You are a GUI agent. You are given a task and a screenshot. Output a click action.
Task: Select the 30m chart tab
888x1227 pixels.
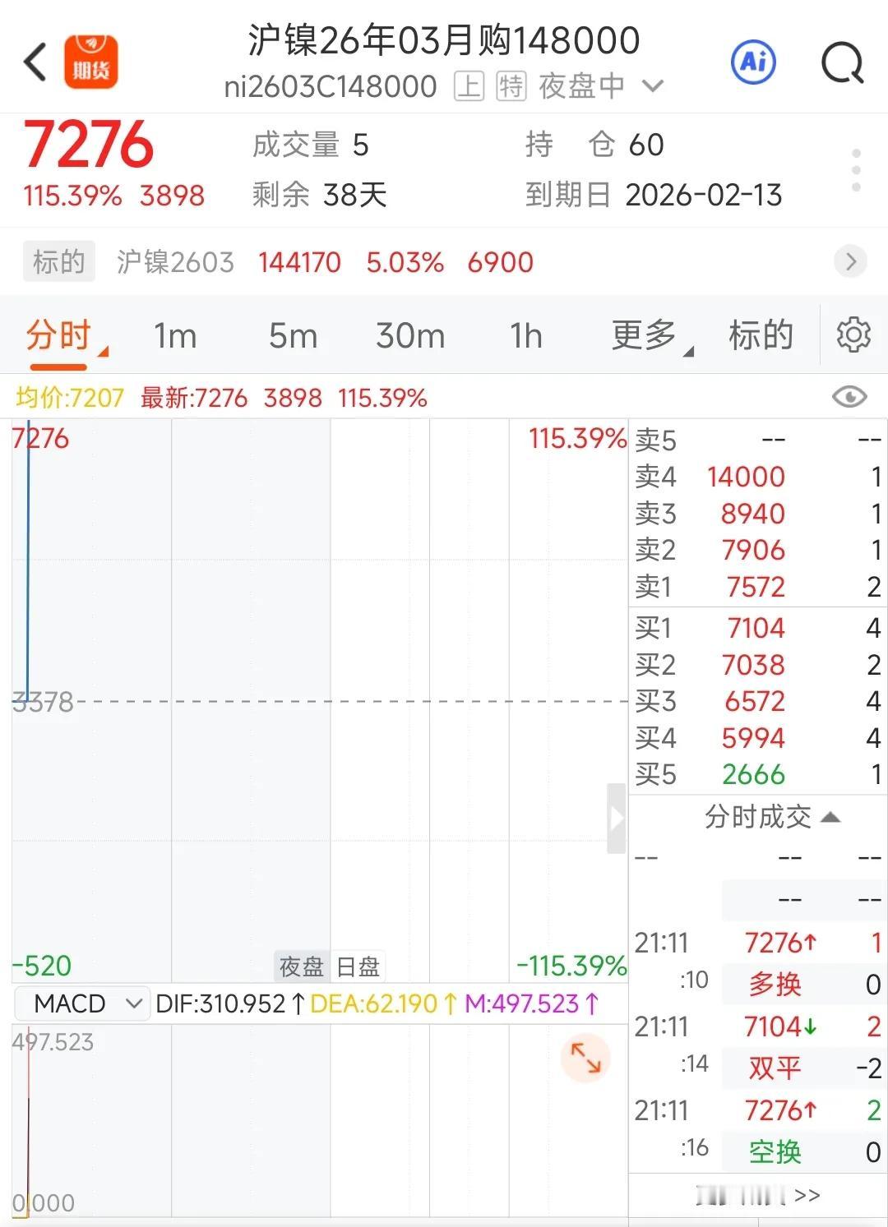pyautogui.click(x=410, y=335)
